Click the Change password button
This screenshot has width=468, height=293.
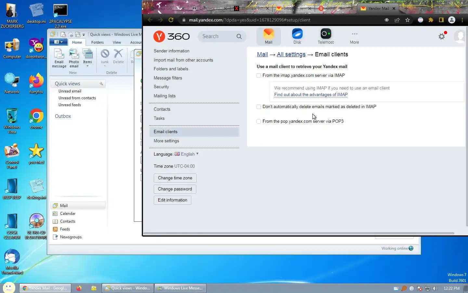tap(175, 189)
